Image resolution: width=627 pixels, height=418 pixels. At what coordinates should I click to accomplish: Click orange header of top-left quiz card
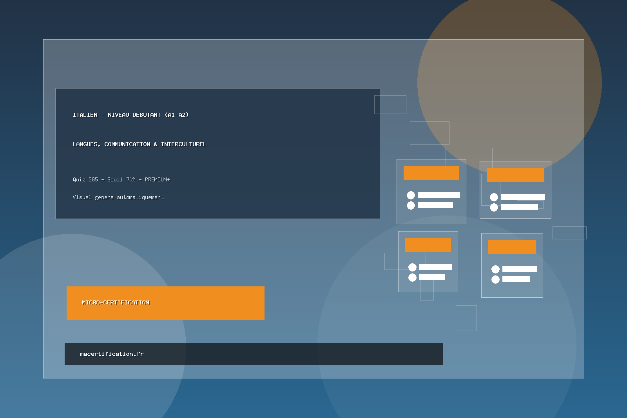click(x=431, y=173)
